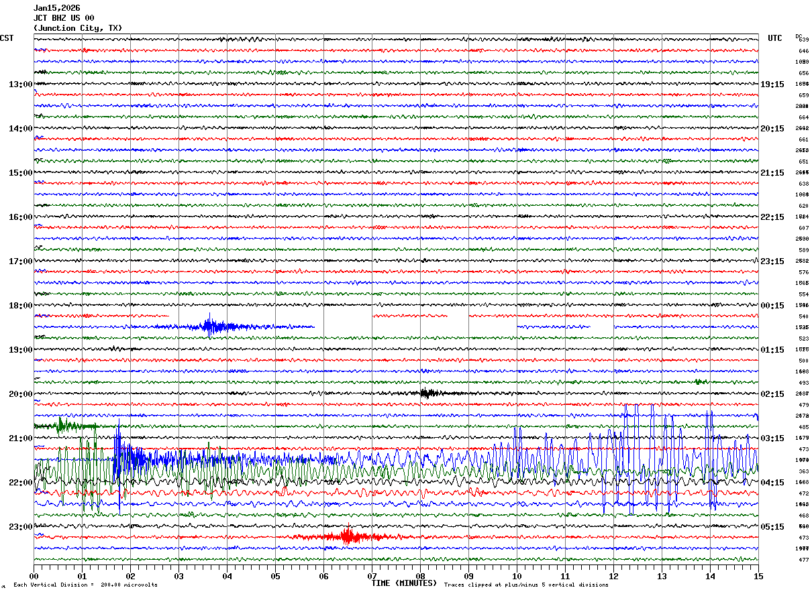The image size is (812, 594).
Task: Click the (Junction City, TX) location text
Action: (x=78, y=28)
